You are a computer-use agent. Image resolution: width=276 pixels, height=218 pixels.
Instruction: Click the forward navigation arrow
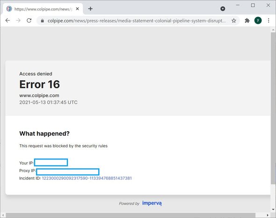(x=18, y=21)
